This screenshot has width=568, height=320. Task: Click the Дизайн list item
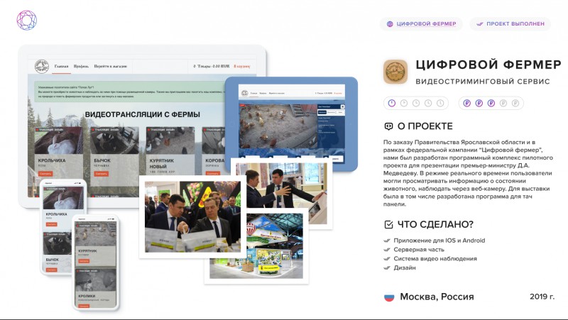405,268
